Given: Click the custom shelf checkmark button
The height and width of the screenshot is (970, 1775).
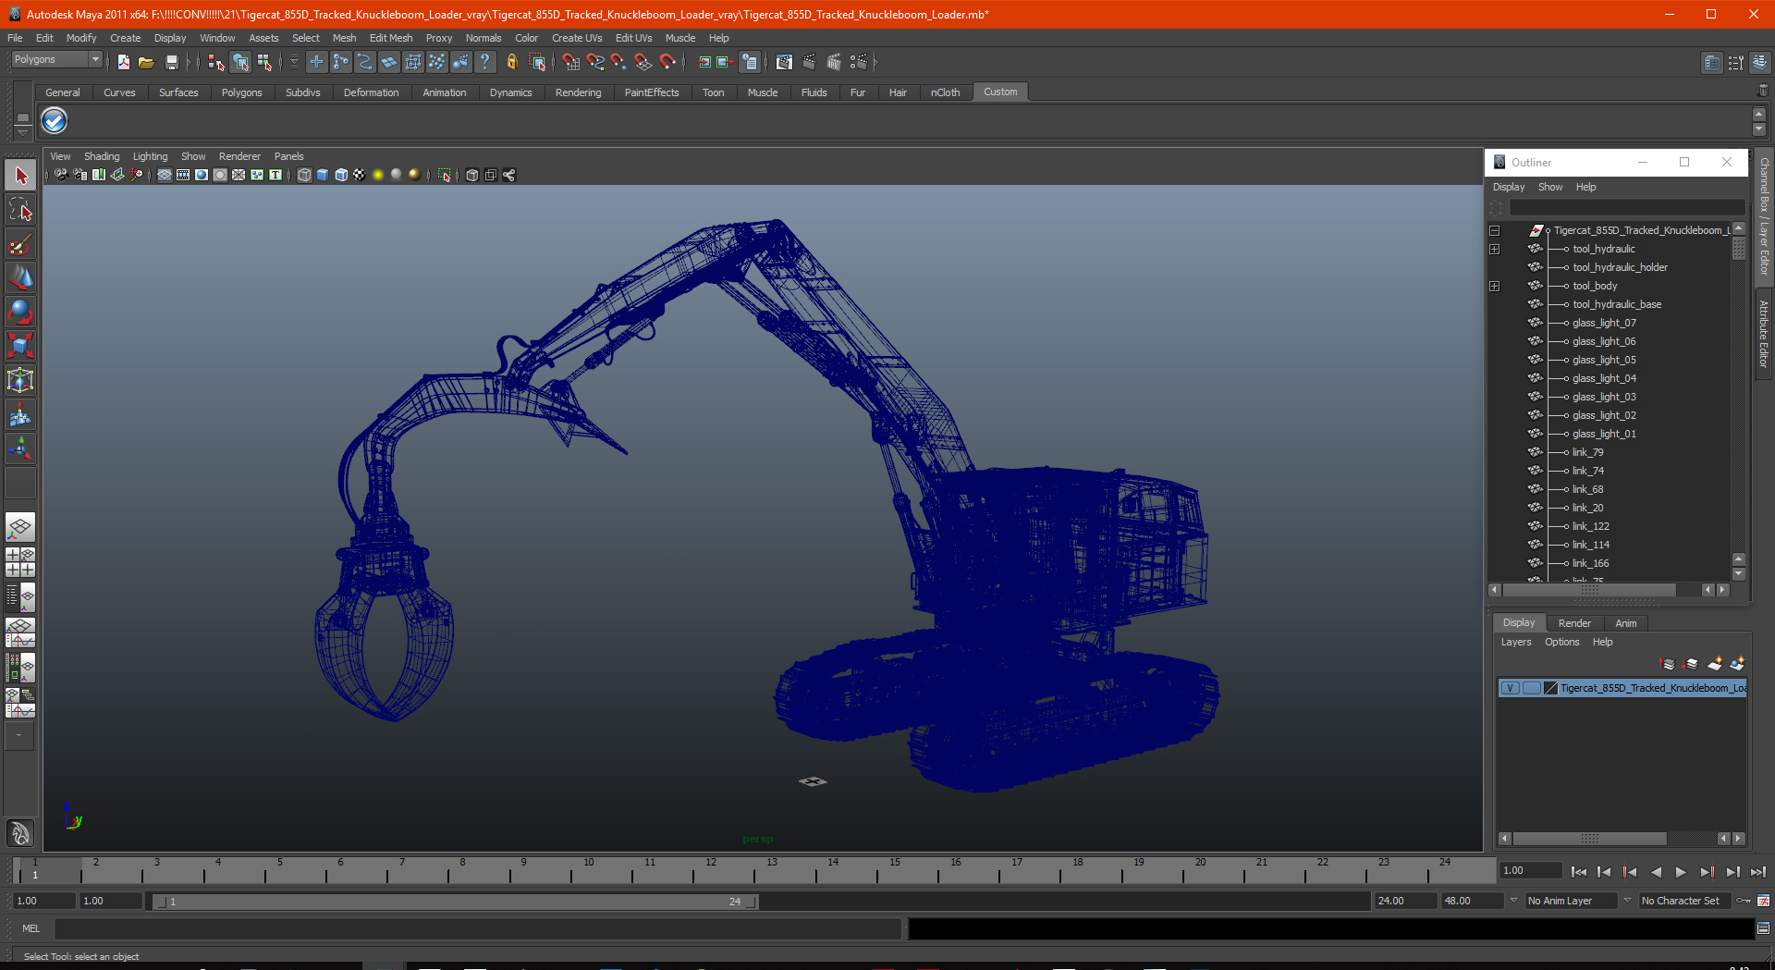Looking at the screenshot, I should point(55,121).
